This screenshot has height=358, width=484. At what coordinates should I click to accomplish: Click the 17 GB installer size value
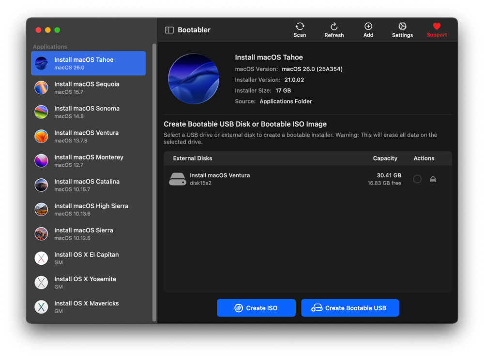(x=283, y=90)
